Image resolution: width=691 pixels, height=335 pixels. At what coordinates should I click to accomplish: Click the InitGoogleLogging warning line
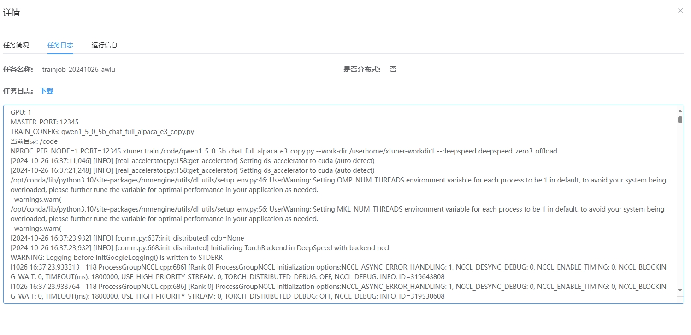coord(117,258)
